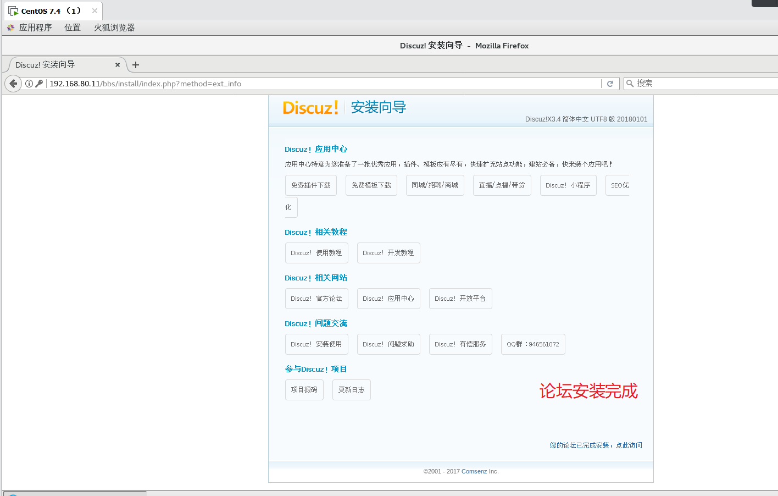The image size is (778, 496).
Task: Open the 应用程序 menu
Action: (35, 27)
